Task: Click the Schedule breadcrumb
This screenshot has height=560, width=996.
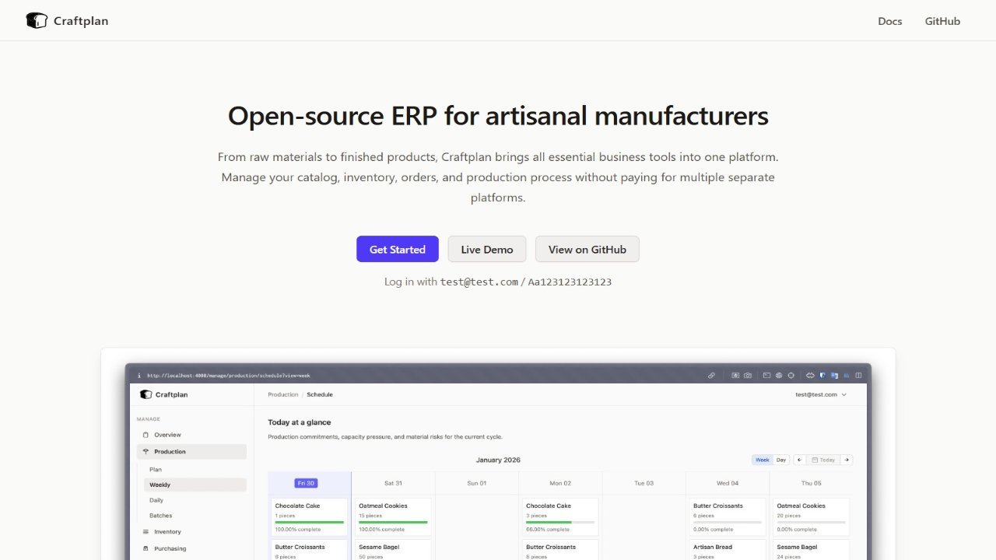Action: point(320,395)
